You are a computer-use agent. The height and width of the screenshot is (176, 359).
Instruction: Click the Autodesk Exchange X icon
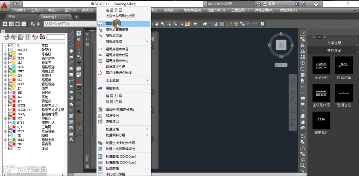click(298, 4)
